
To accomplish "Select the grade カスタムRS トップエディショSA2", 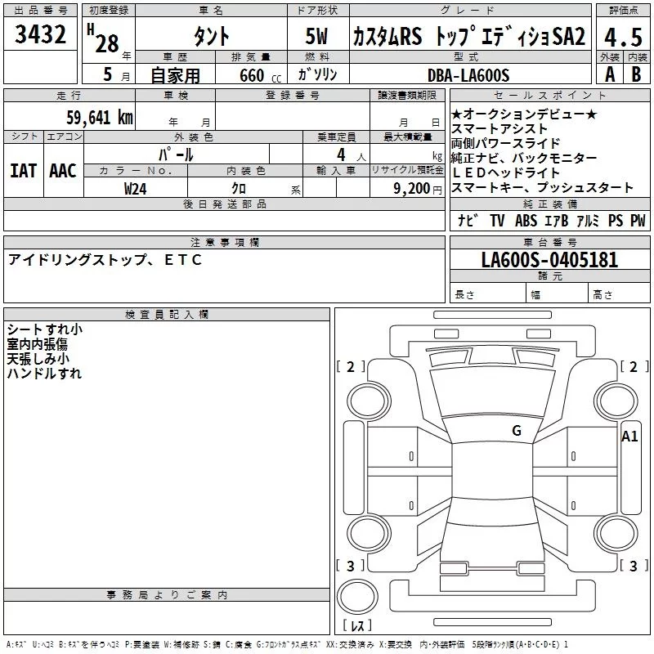I will click(469, 36).
